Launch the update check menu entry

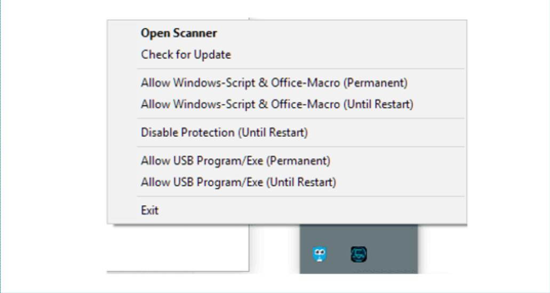click(286, 55)
